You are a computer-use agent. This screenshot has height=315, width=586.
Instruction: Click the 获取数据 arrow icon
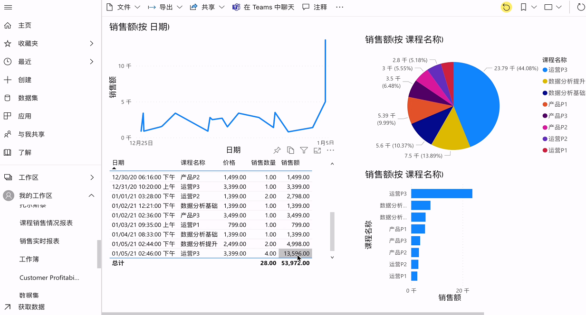(x=8, y=307)
